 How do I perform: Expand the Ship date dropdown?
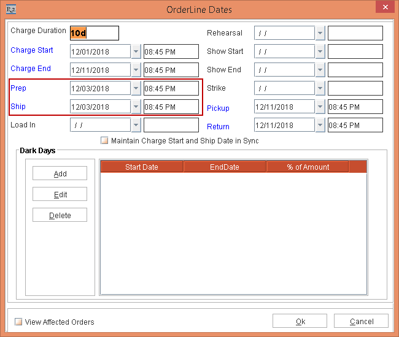(x=136, y=107)
